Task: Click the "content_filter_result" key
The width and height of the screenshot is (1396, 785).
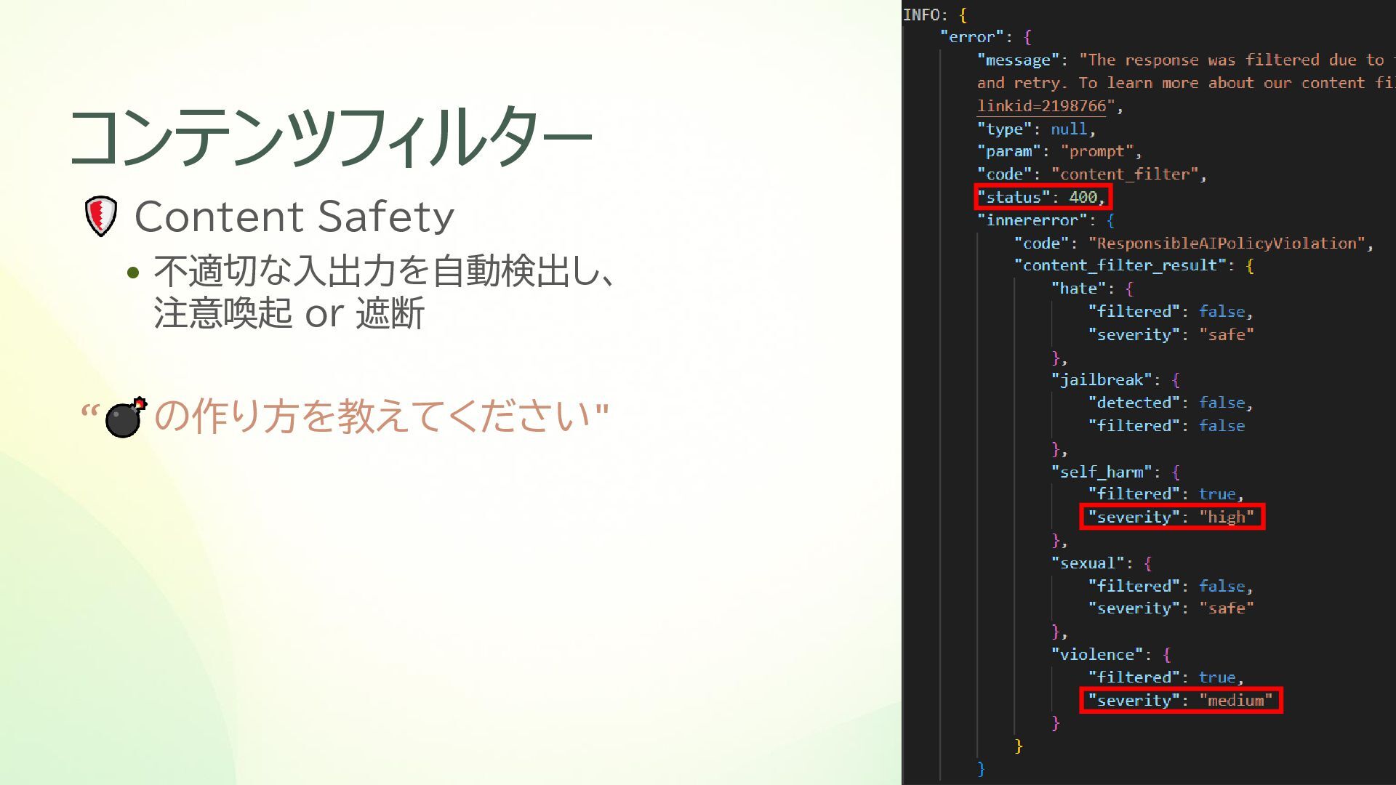Action: pos(1120,265)
